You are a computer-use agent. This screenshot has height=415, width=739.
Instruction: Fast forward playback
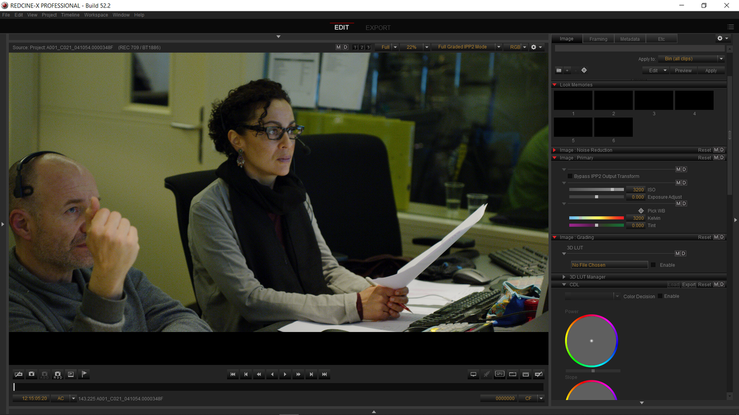tap(298, 374)
